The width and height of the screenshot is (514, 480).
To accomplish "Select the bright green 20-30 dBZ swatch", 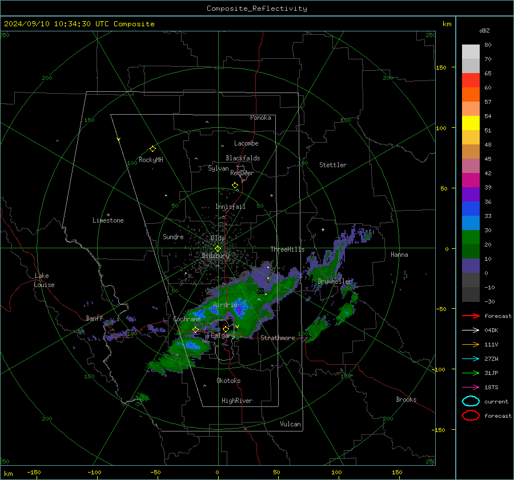I will 471,237.
